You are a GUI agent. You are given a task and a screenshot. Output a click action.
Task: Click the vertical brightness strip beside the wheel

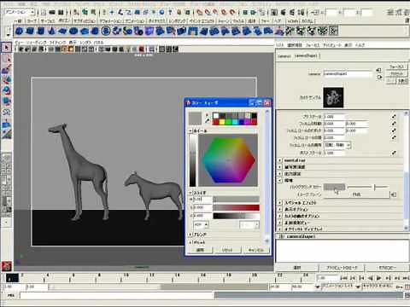[193, 160]
